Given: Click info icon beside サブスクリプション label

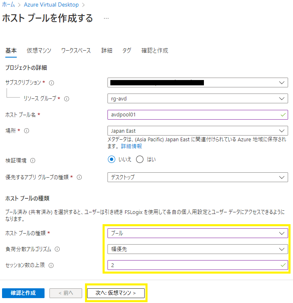Looking at the screenshot, I should [51, 83].
